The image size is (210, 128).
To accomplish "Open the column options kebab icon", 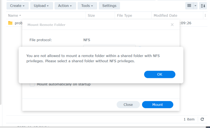I will pos(205,16).
